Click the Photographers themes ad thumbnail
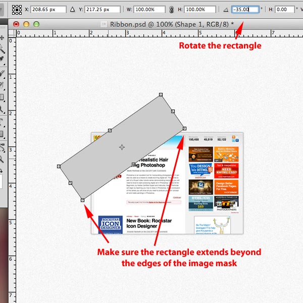 [x=226, y=204]
